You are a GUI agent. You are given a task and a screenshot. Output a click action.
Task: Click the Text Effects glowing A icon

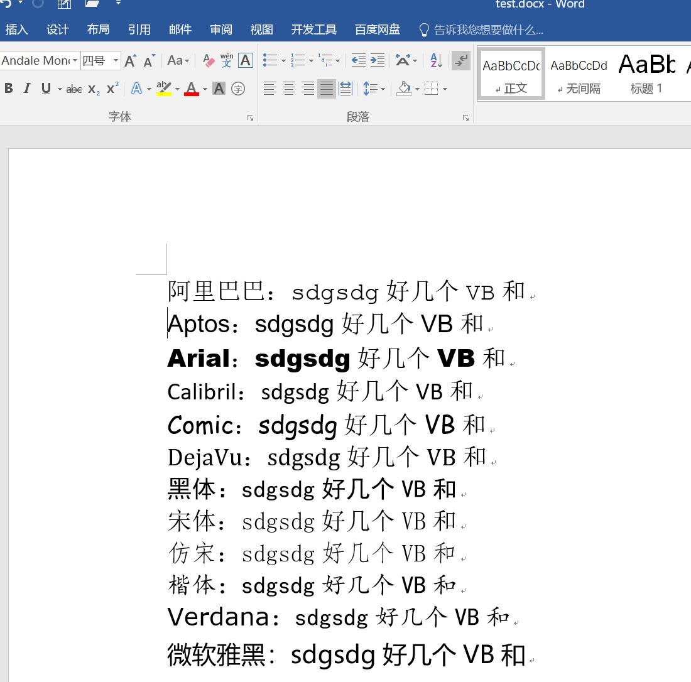[x=136, y=89]
